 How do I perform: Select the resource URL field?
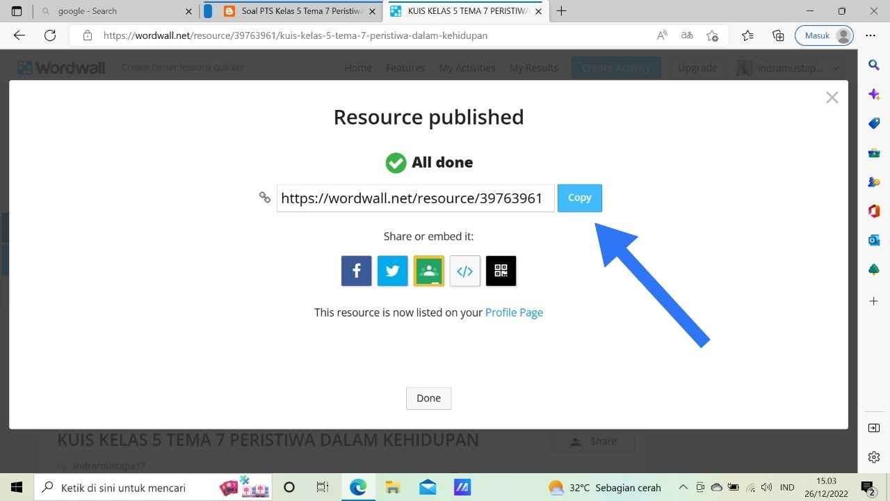point(415,198)
